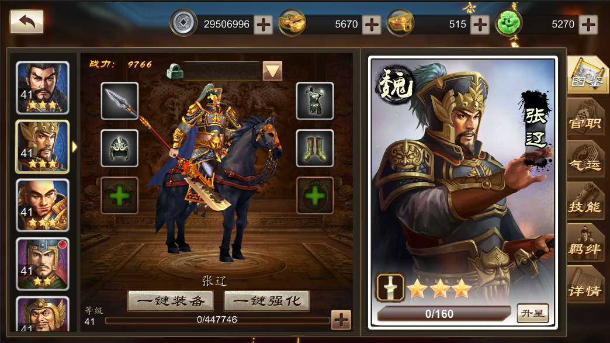This screenshot has height=343, width=610.
Task: Add gold ingots with the plus next to 5670
Action: coord(372,25)
